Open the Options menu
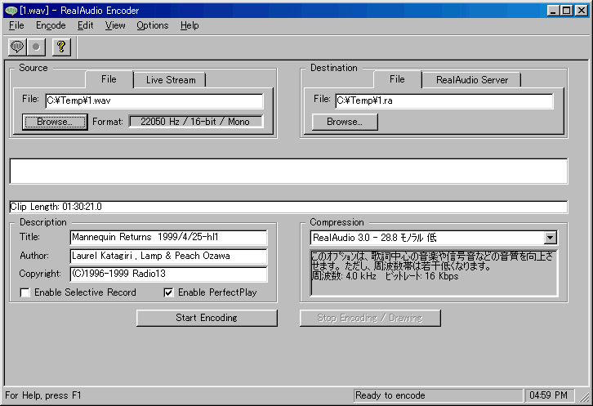Screen dimensions: 593x406 tap(153, 25)
